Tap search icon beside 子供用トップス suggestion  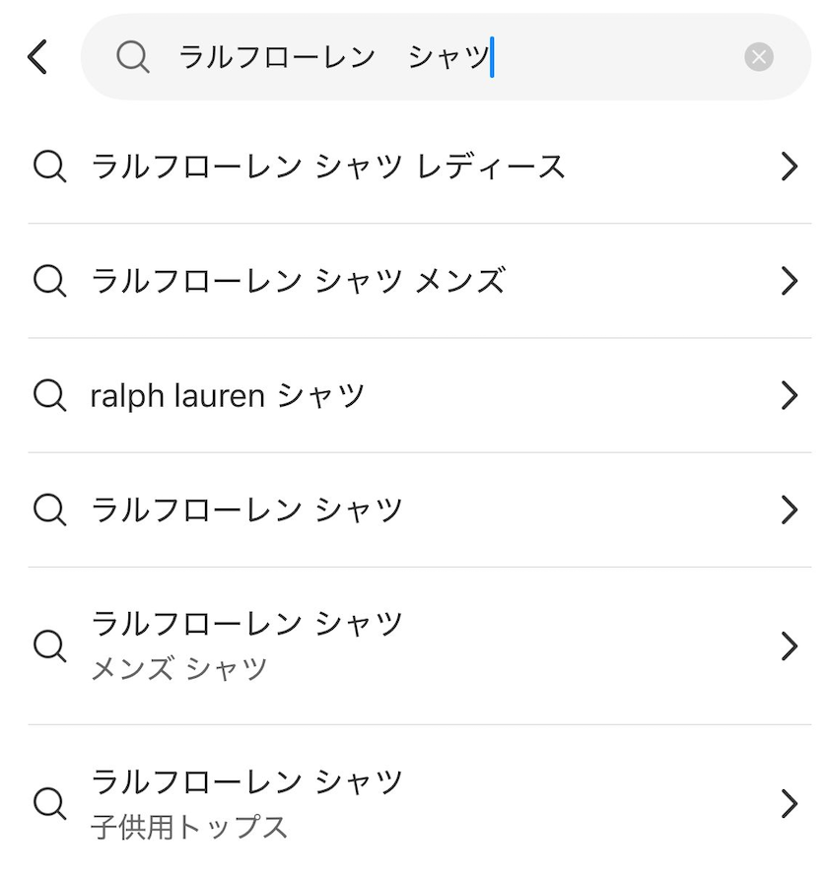pos(49,804)
